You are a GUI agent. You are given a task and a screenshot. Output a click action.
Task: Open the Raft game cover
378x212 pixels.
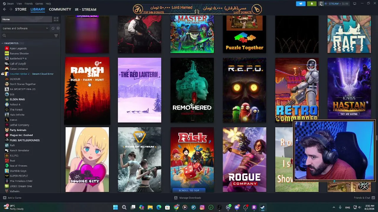(349, 34)
